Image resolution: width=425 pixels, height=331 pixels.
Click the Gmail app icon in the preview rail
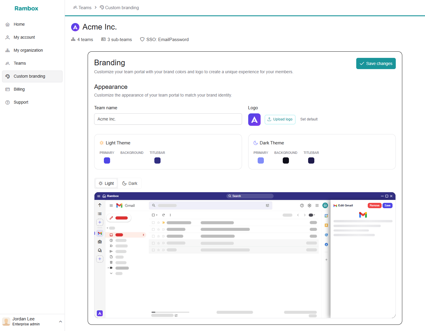pyautogui.click(x=100, y=233)
